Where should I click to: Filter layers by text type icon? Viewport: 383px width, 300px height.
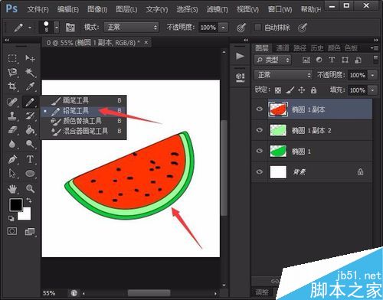[332, 60]
